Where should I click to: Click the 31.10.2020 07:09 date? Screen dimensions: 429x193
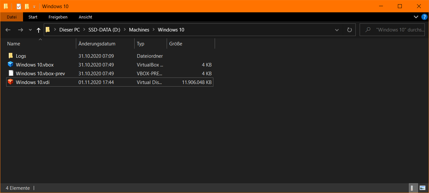point(96,56)
